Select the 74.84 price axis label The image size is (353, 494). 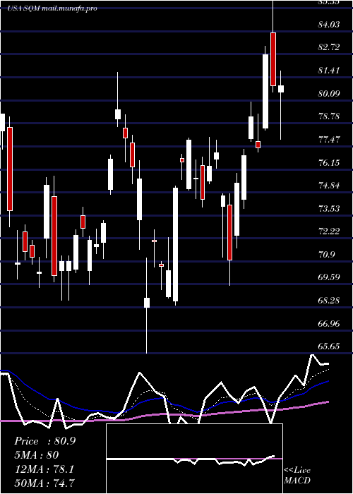click(x=329, y=186)
